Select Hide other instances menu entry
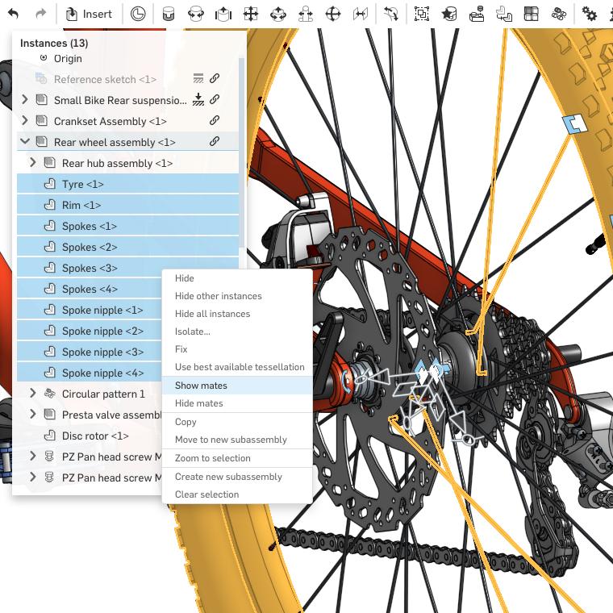 [218, 296]
